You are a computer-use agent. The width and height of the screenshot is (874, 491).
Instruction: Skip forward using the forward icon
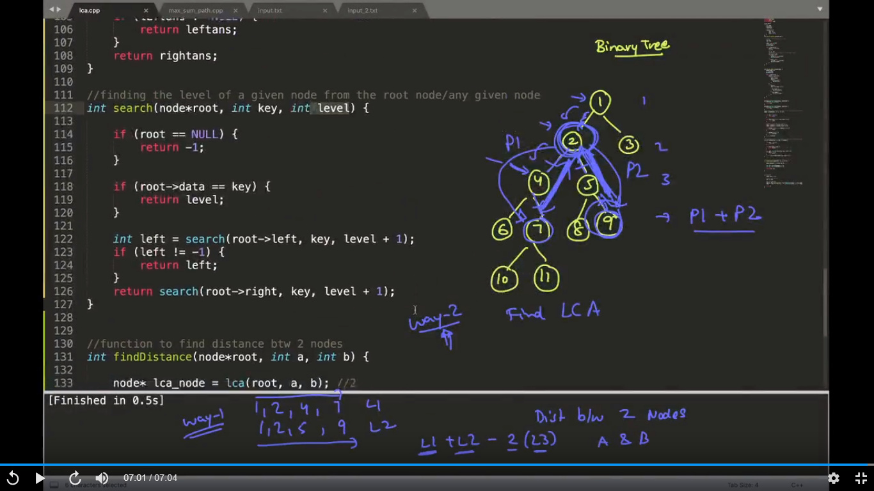point(75,478)
